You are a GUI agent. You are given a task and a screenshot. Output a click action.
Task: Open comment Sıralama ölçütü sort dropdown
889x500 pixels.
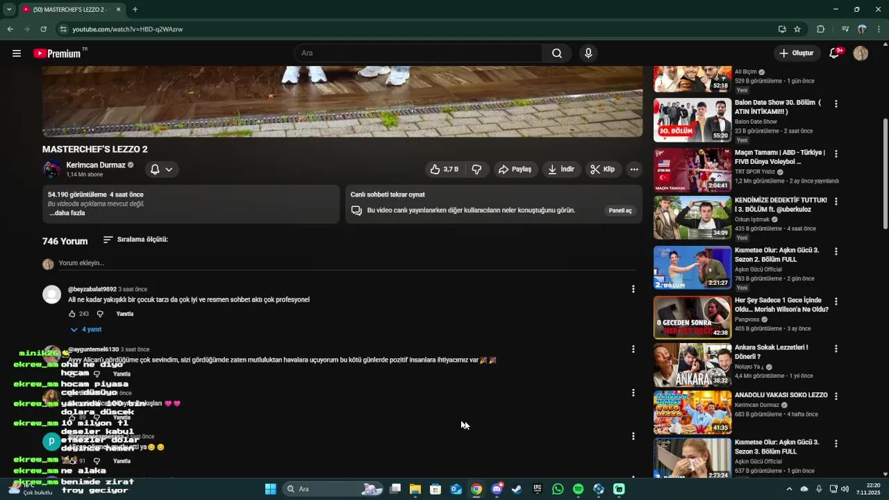click(x=135, y=240)
